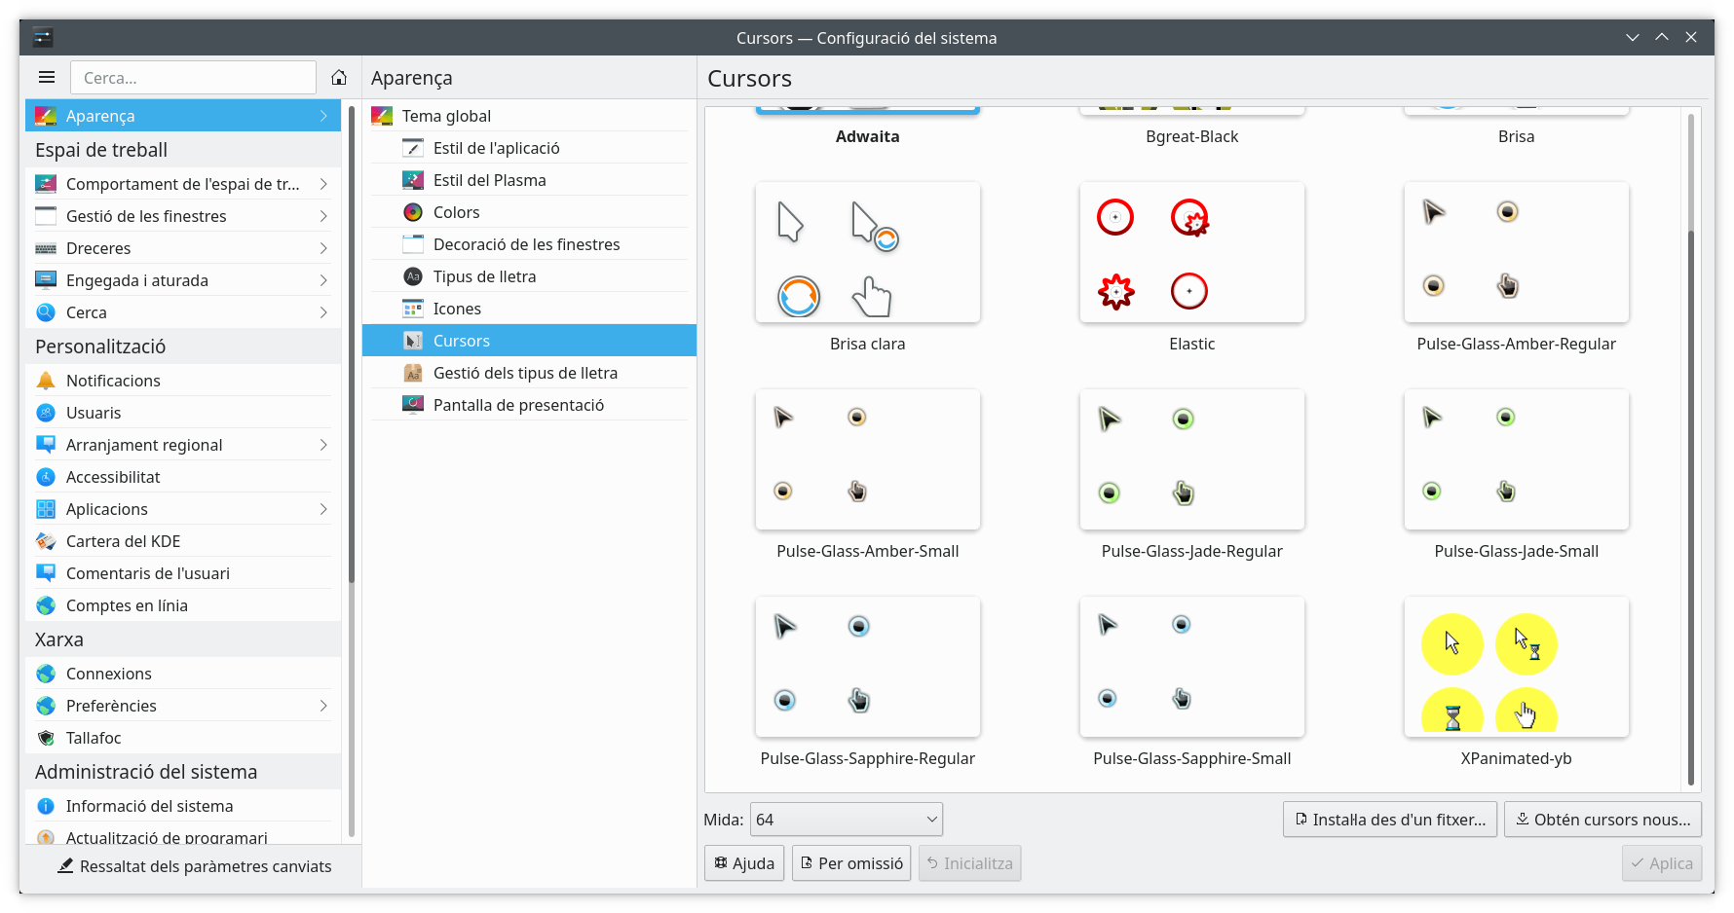Click the Bgreat-Black theme label
1734x913 pixels.
(x=1192, y=136)
